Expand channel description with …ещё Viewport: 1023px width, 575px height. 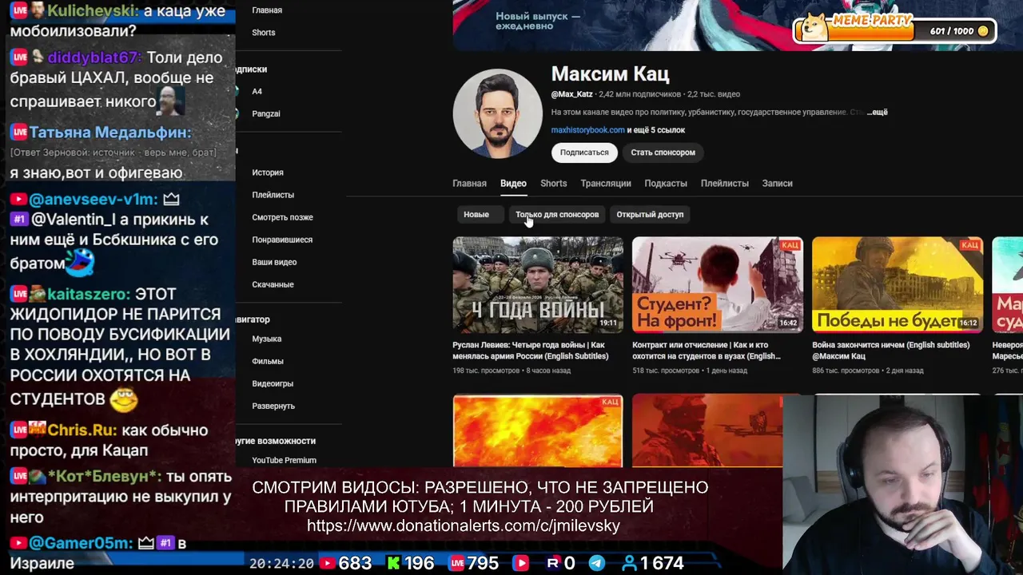coord(878,113)
